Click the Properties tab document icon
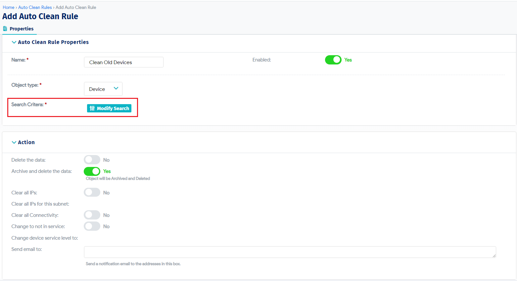Image resolution: width=517 pixels, height=281 pixels. 5,29
